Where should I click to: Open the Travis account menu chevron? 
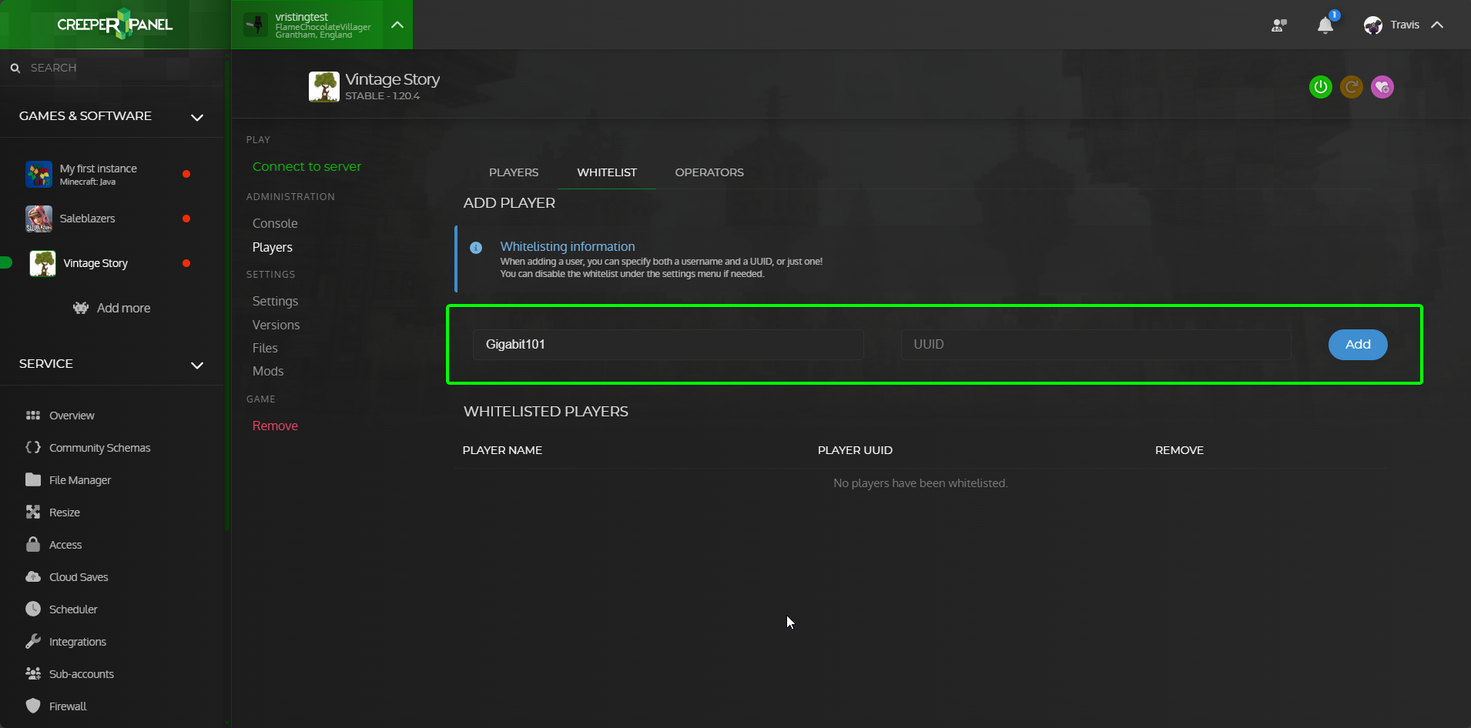tap(1437, 25)
